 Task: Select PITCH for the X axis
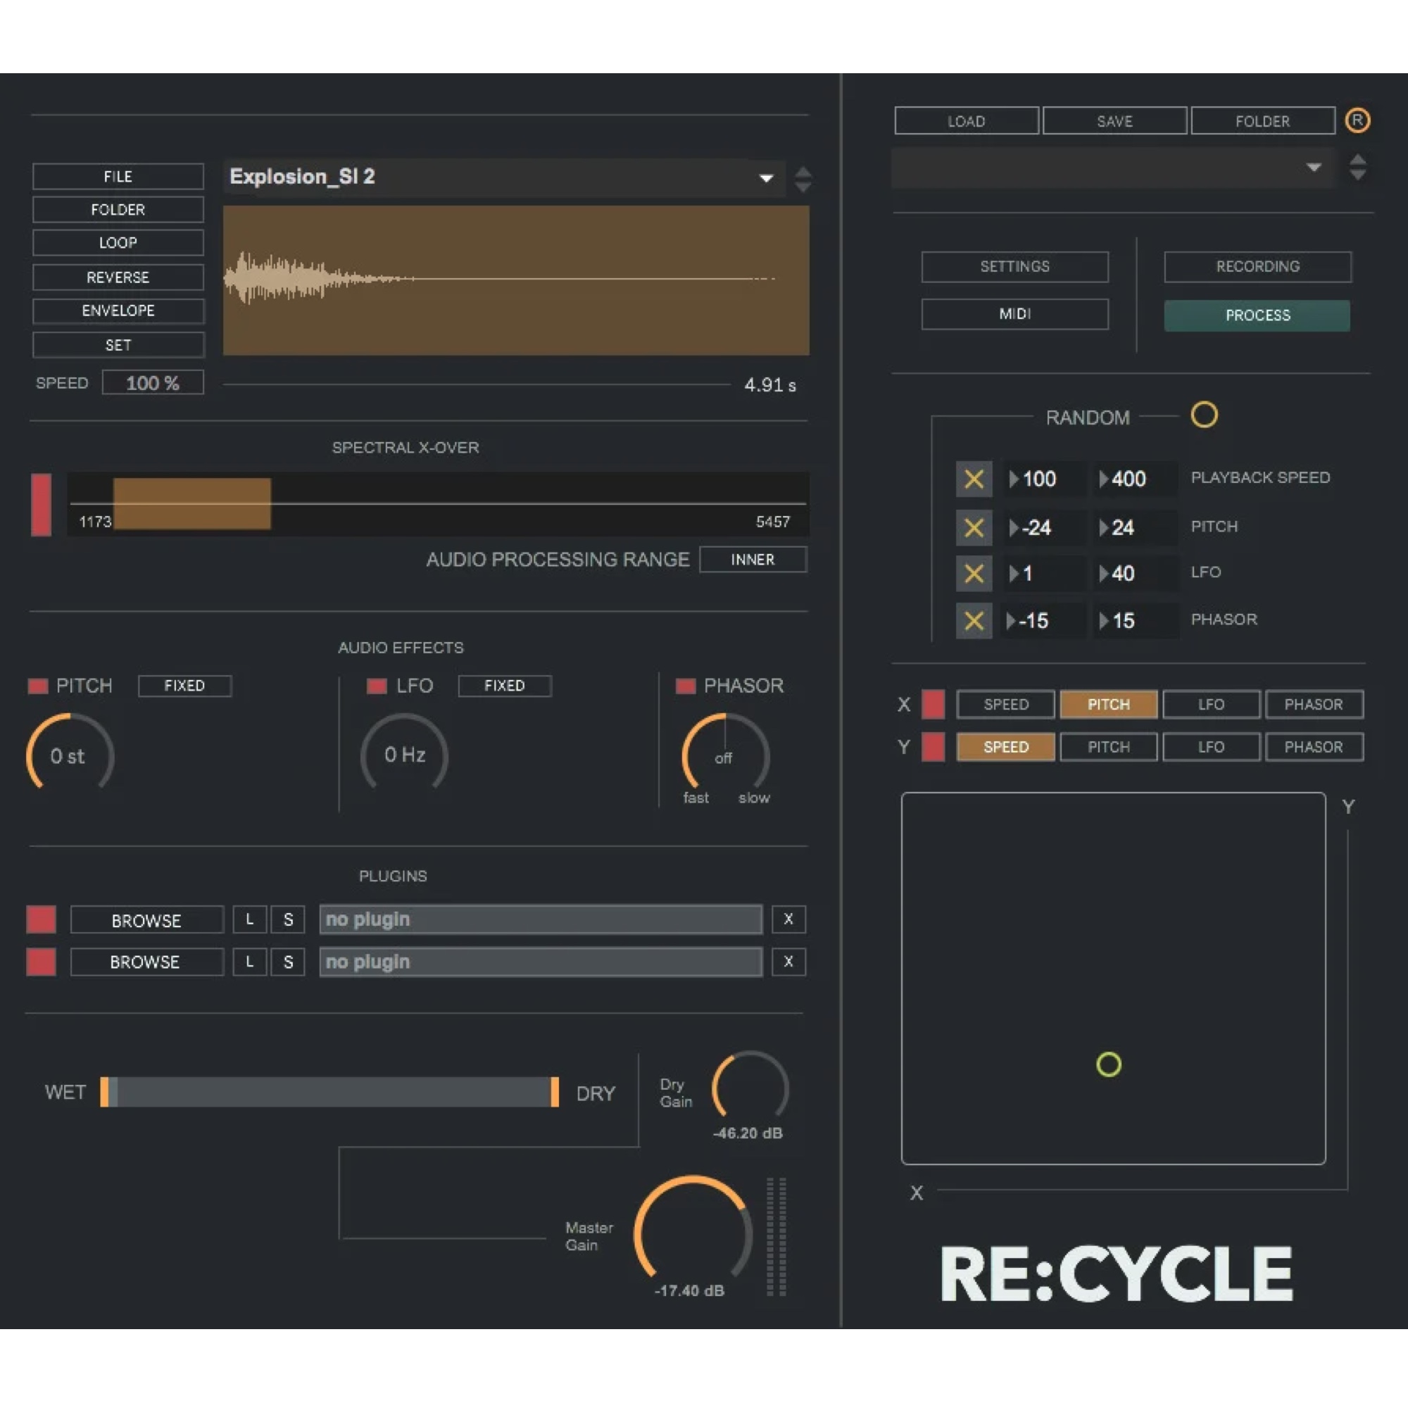(1109, 704)
